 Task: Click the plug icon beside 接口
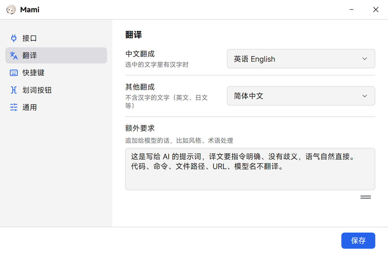(14, 38)
